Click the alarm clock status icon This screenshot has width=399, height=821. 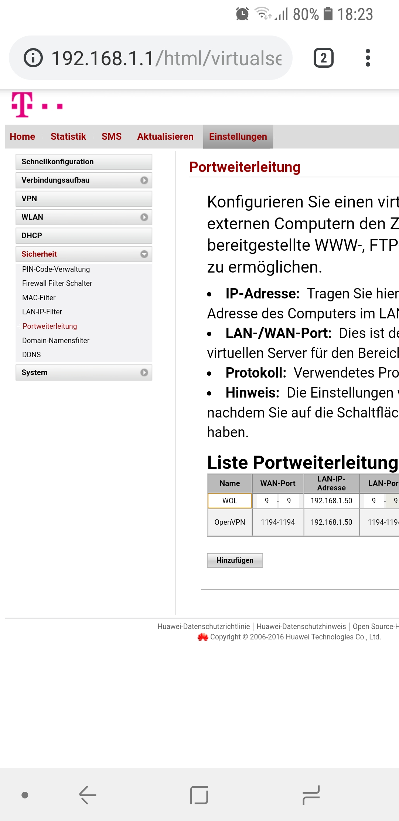(242, 14)
